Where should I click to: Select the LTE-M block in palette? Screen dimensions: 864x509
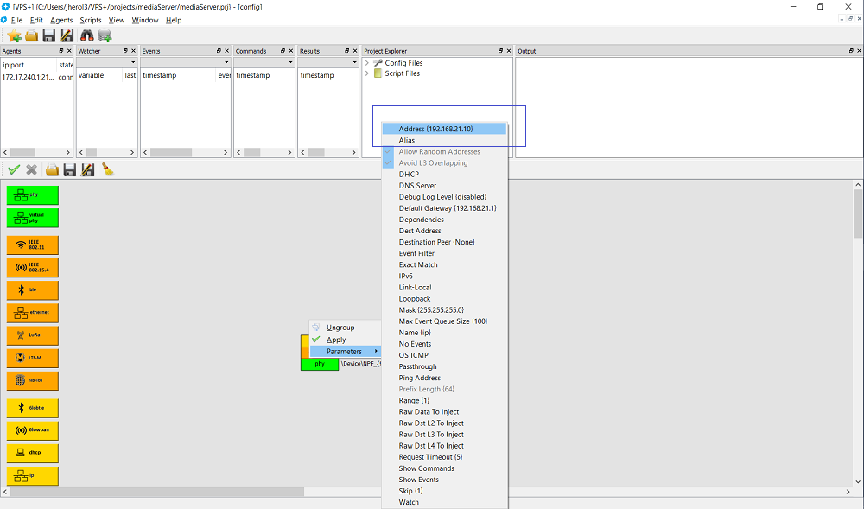tap(33, 357)
